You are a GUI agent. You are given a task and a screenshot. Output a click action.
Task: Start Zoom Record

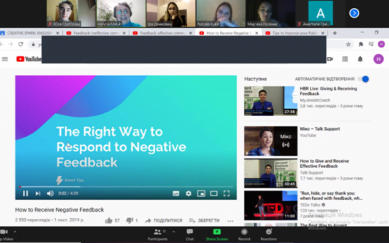(244, 235)
